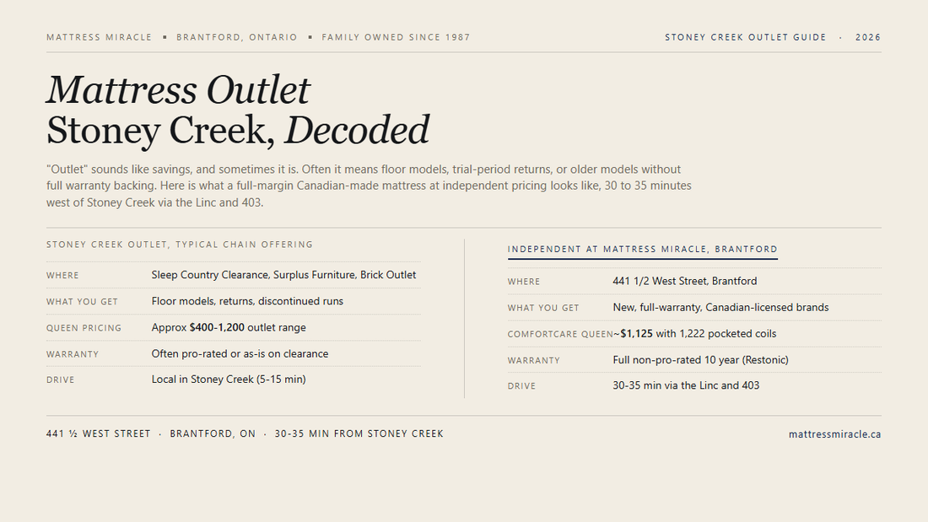Click Often pro-rated or as-is warranty row
This screenshot has width=928, height=522.
click(x=234, y=354)
